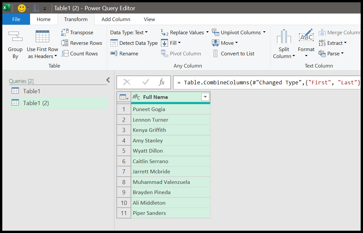Select the Ali Middleton cell

click(171, 203)
